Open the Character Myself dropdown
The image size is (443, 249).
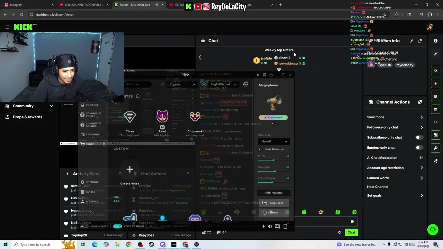click(x=274, y=141)
